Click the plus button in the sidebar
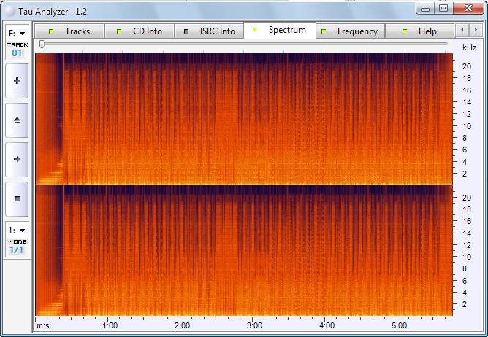This screenshot has width=488, height=337. (x=17, y=81)
